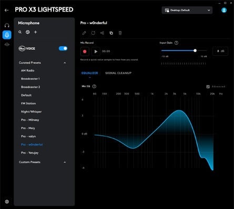Collapse the Custom Presets section
This screenshot has width=234, height=209.
pos(65,162)
